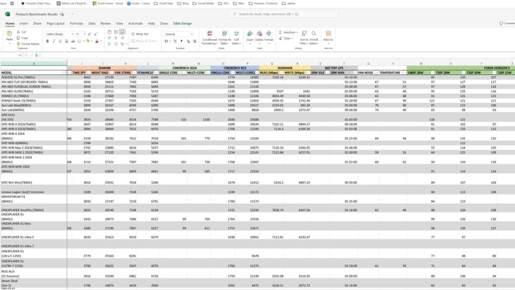The image size is (515, 290).
Task: Toggle underline formatting
Action: point(60,41)
